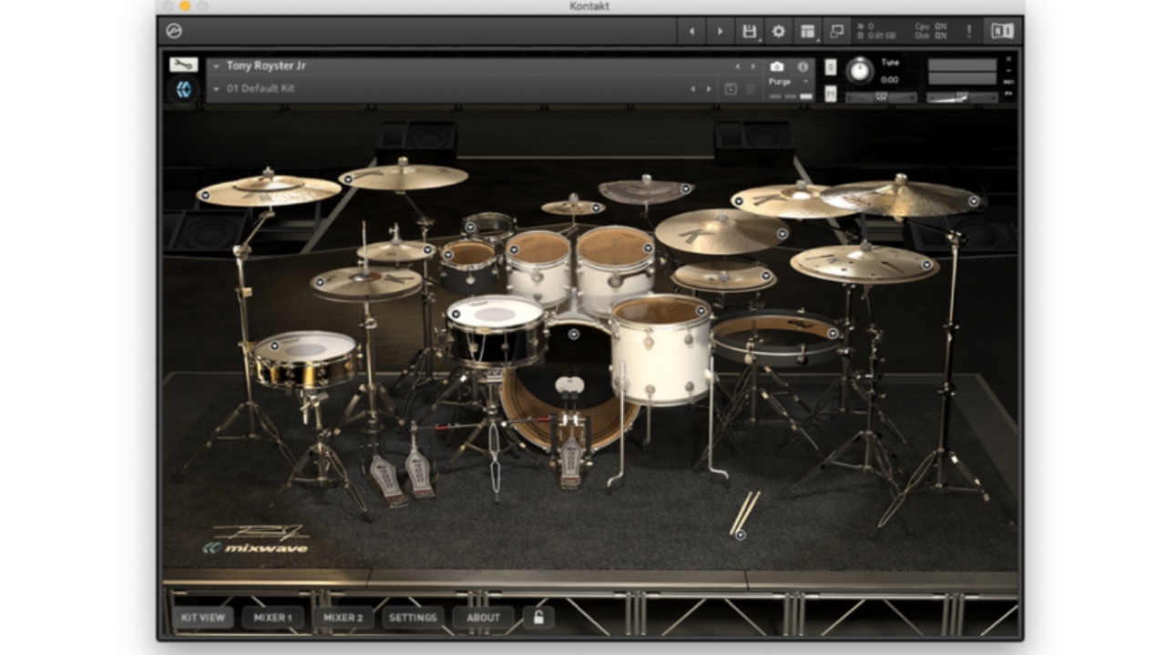The height and width of the screenshot is (655, 1166).
Task: Open the kick drum piece marker
Action: tap(574, 334)
